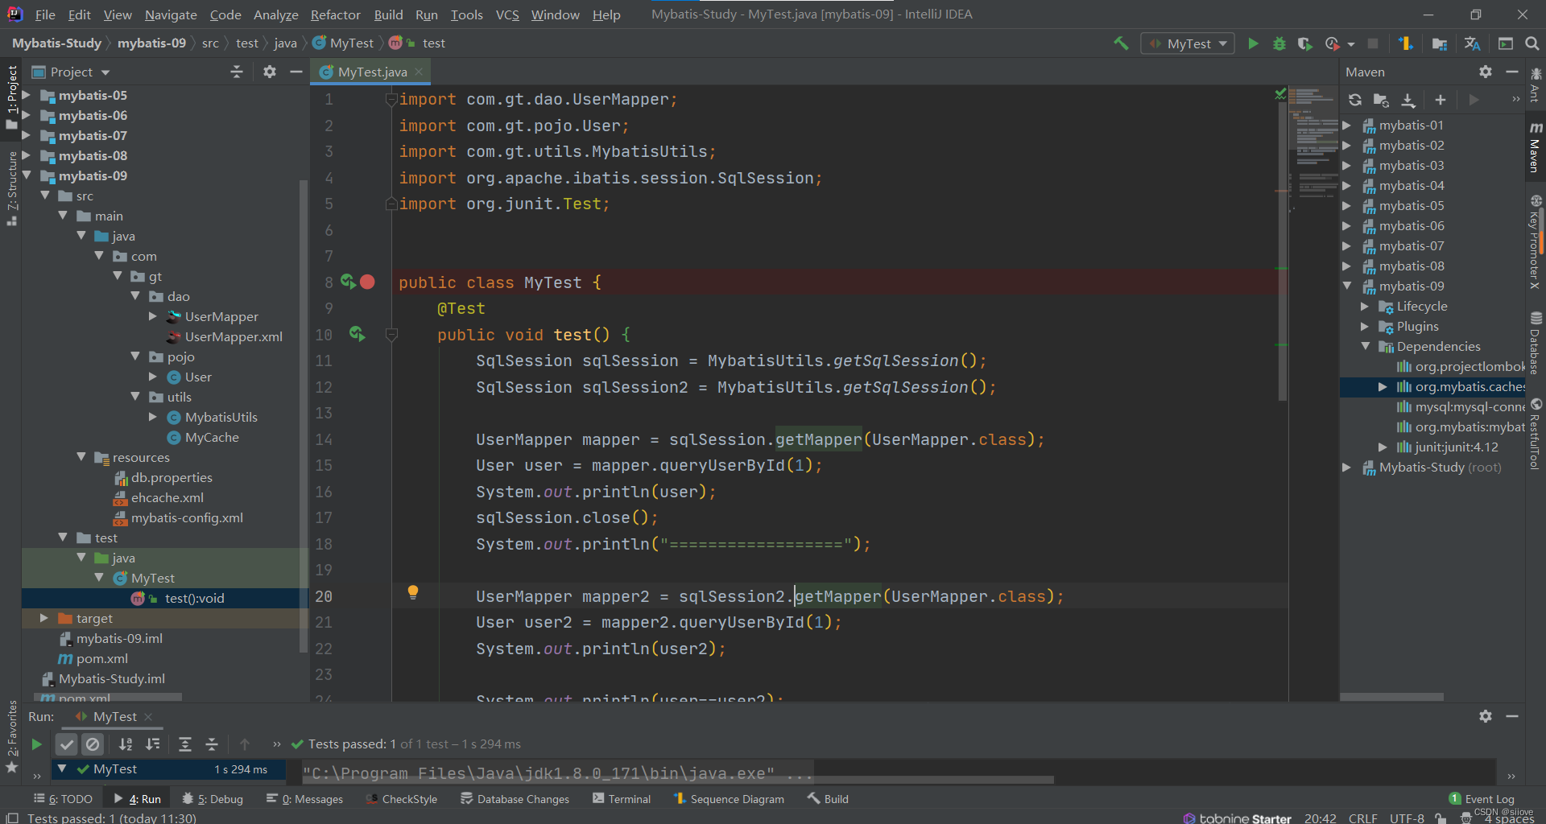The width and height of the screenshot is (1546, 824).
Task: Rerun tests in Run panel
Action: [36, 744]
